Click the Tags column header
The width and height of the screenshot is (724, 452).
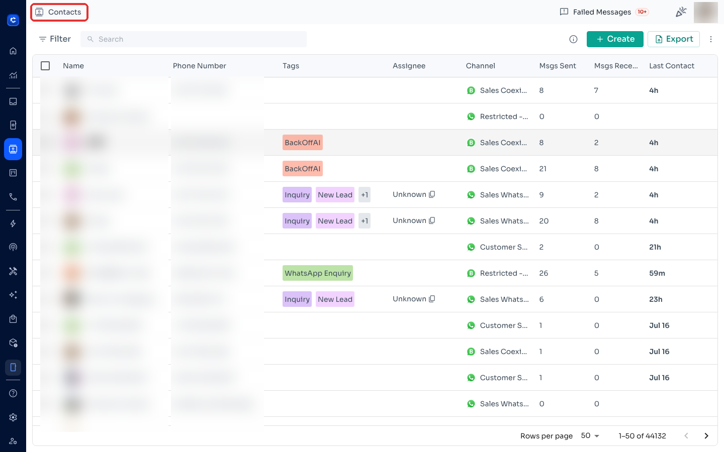(x=291, y=66)
